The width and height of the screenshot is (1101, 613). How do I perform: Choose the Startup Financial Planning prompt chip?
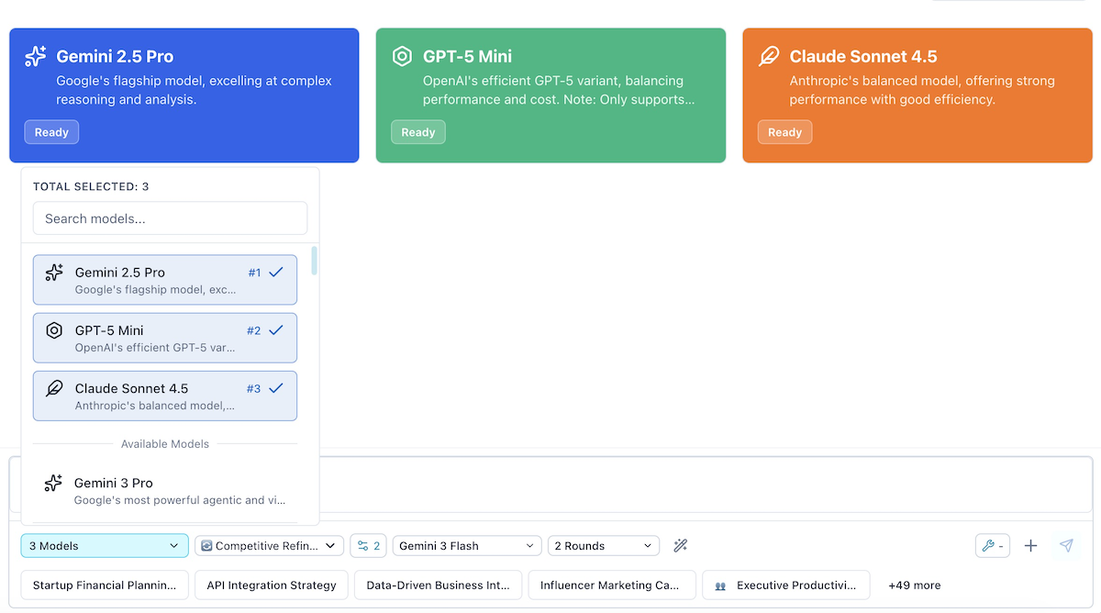pyautogui.click(x=105, y=585)
